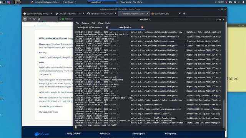Open '[root@kali: ~]' taskbar item

[69, 2]
